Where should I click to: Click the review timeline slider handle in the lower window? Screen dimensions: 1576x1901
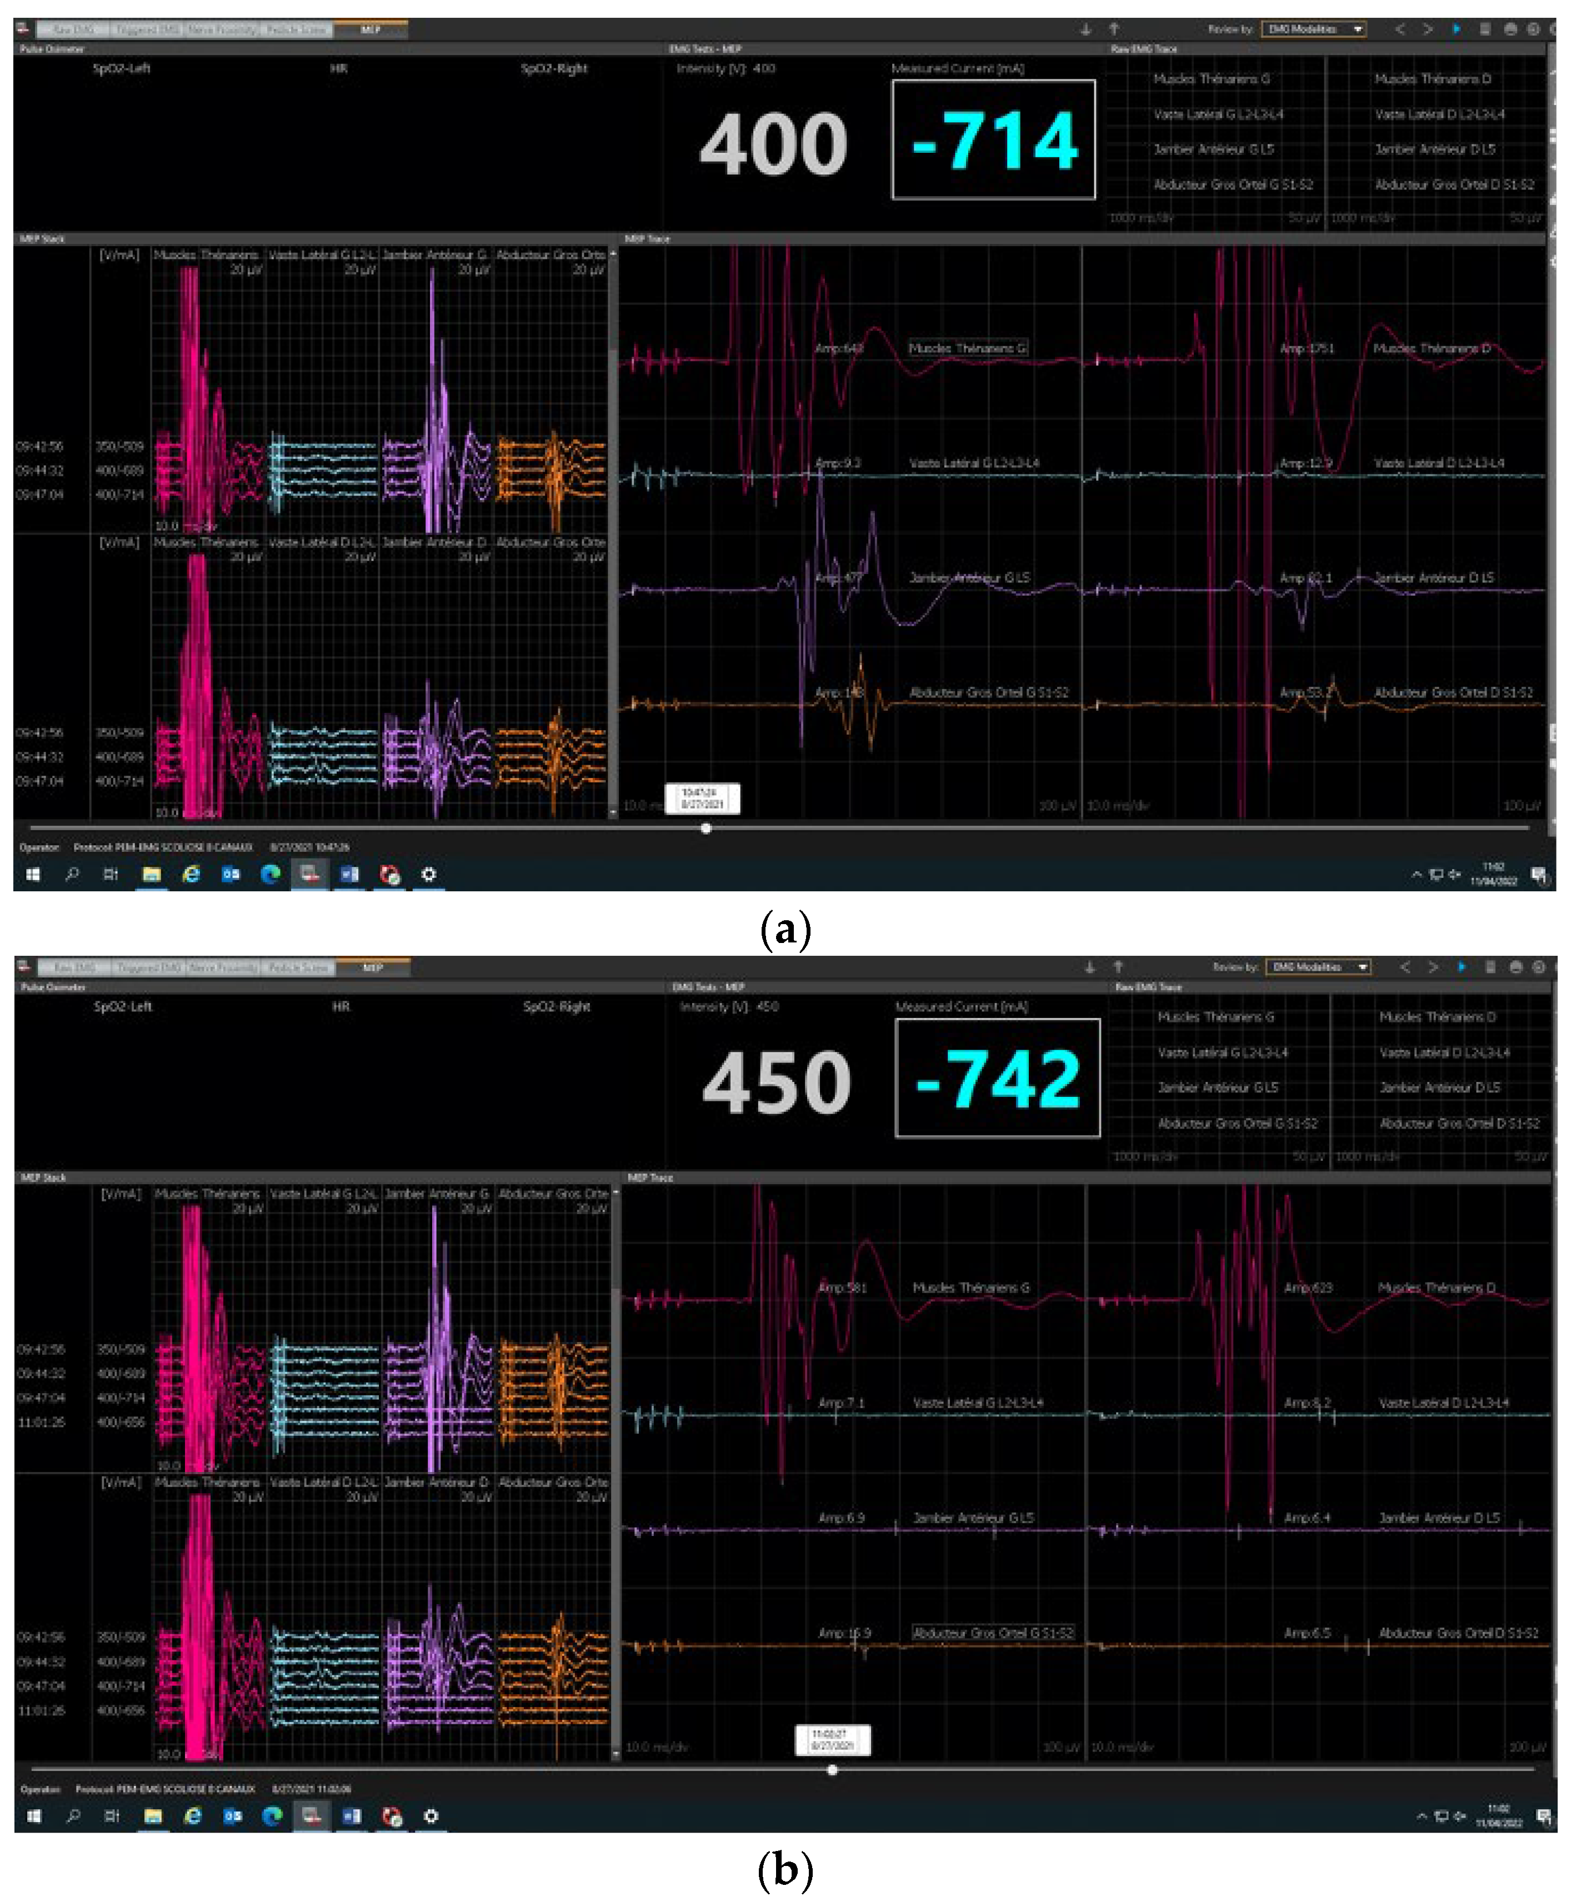pos(832,1769)
